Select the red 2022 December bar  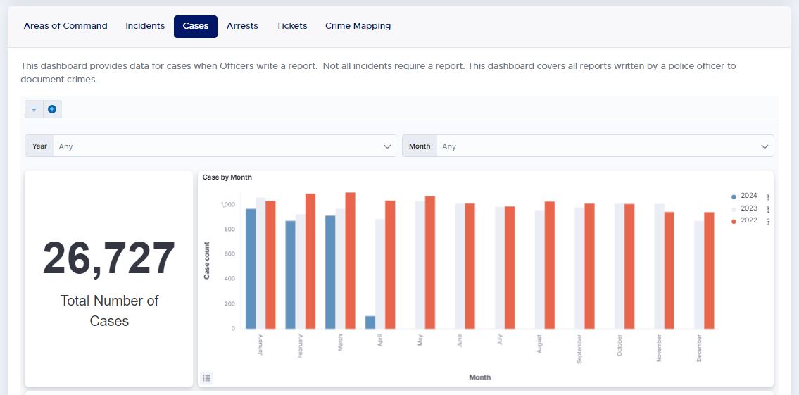(x=709, y=270)
